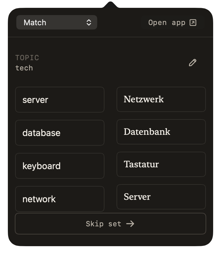The width and height of the screenshot is (221, 254).
Task: Pick the "keyboard" word card
Action: [60, 166]
